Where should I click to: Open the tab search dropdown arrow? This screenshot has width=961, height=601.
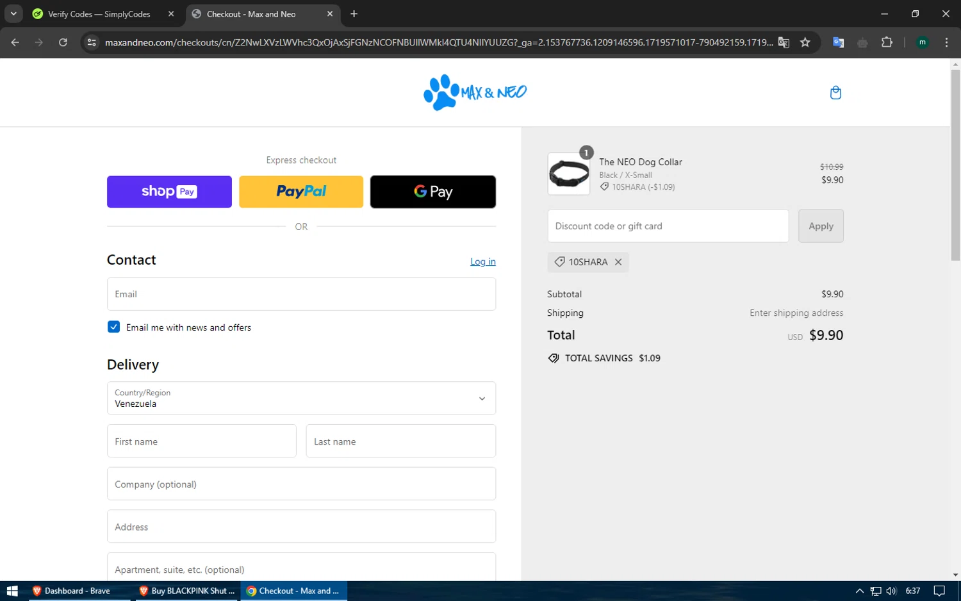(x=13, y=14)
